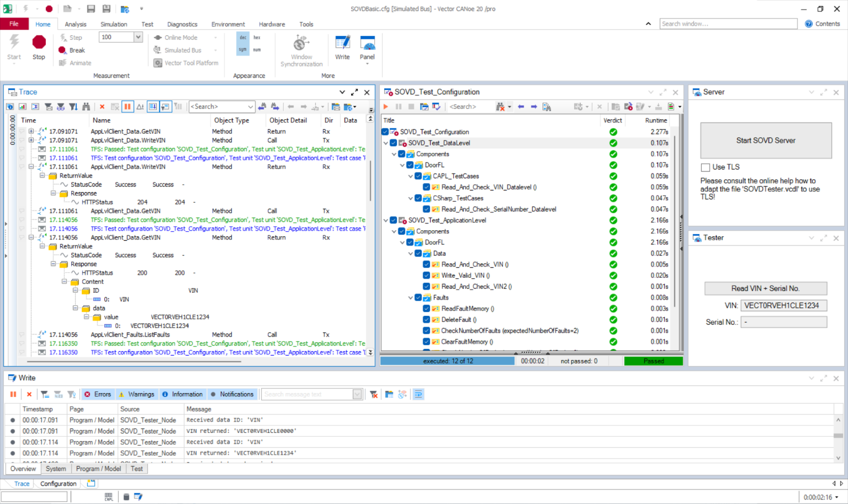This screenshot has width=848, height=504.
Task: Click the statistics bar-chart icon in Trace toolbar
Action: click(22, 106)
